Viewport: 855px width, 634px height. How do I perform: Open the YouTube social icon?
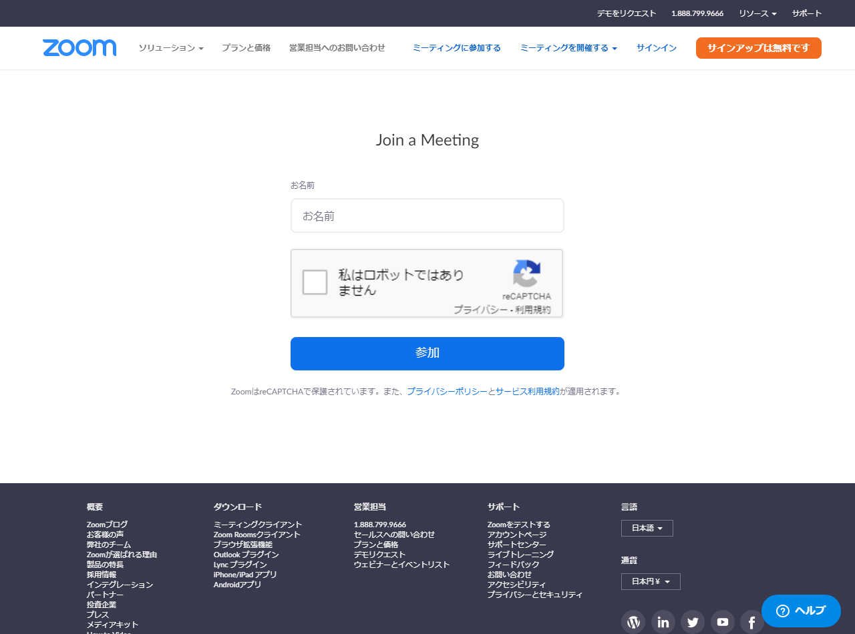[723, 622]
